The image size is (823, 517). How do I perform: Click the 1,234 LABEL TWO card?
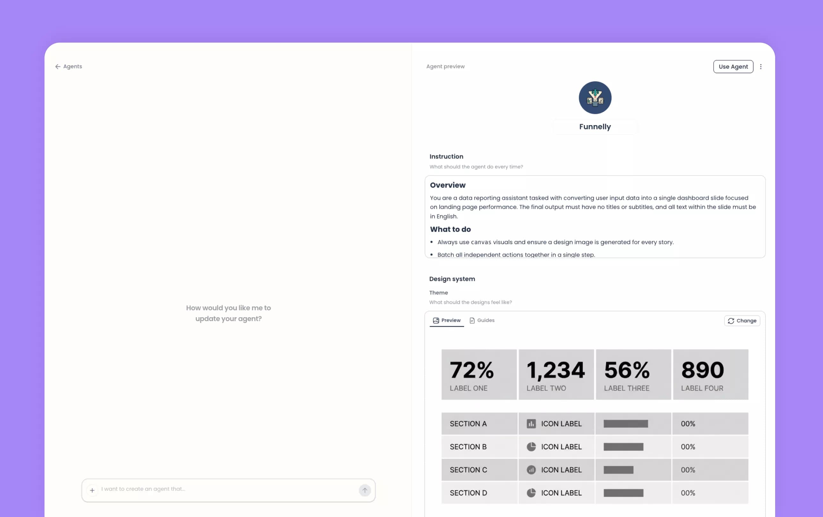coord(556,374)
